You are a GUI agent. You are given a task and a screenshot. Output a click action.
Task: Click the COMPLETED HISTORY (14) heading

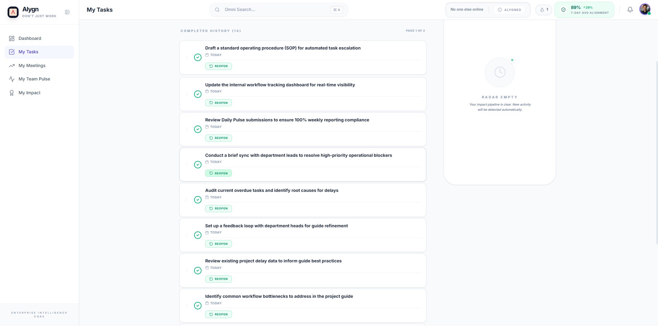click(x=211, y=31)
